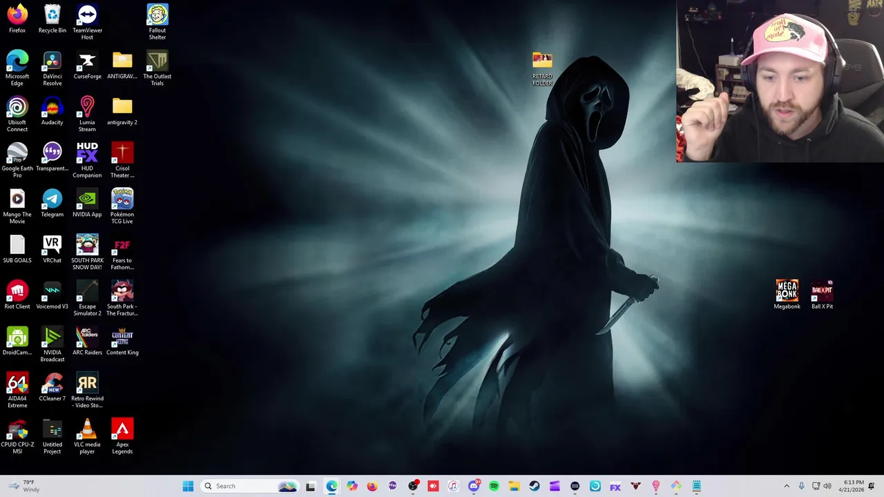Open File Explorer from the taskbar
The image size is (884, 497).
[x=514, y=486]
